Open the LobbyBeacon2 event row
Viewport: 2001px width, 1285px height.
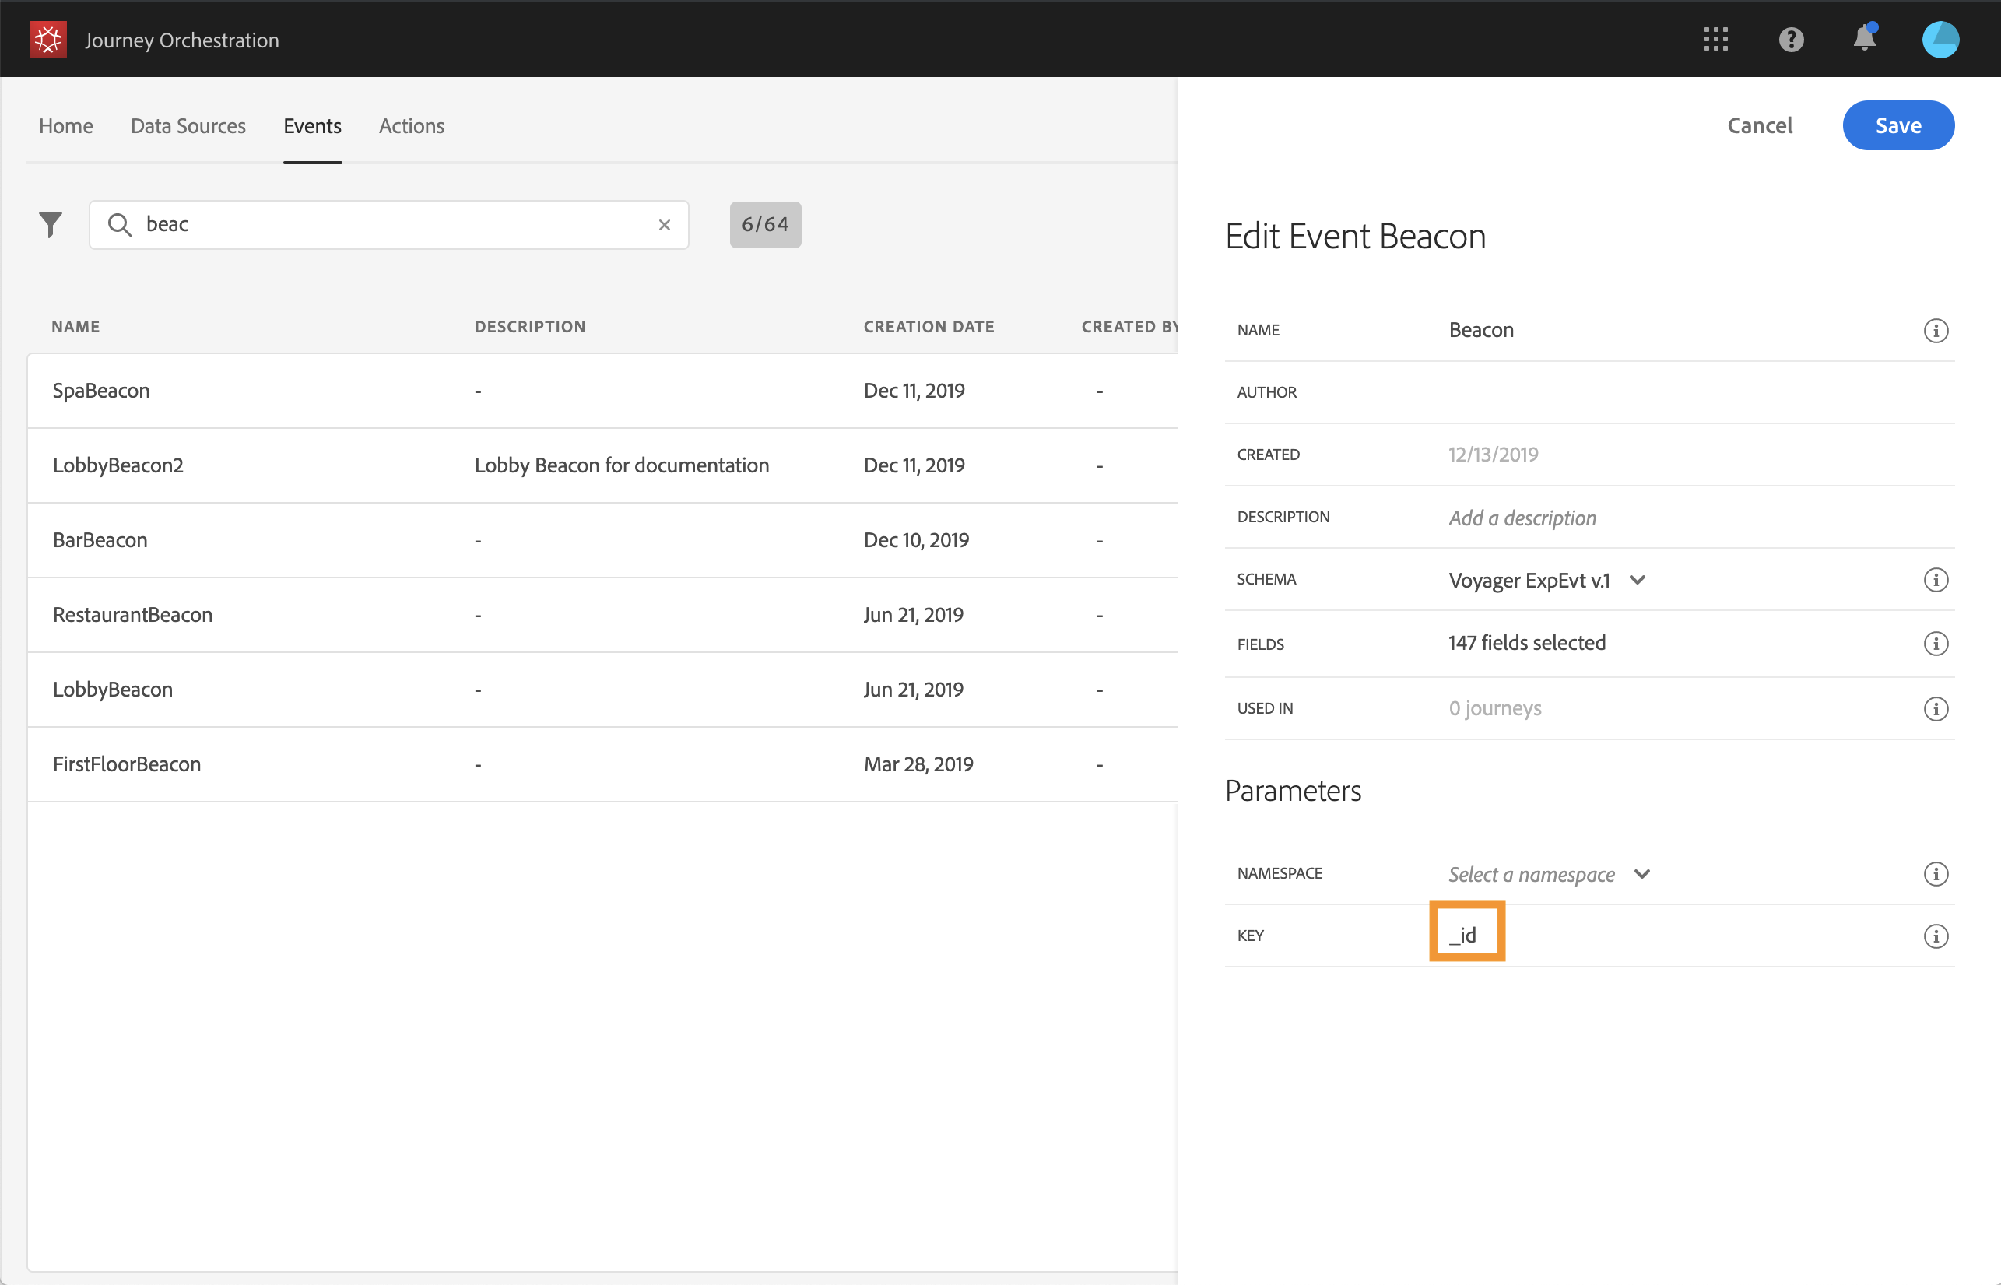tap(118, 465)
